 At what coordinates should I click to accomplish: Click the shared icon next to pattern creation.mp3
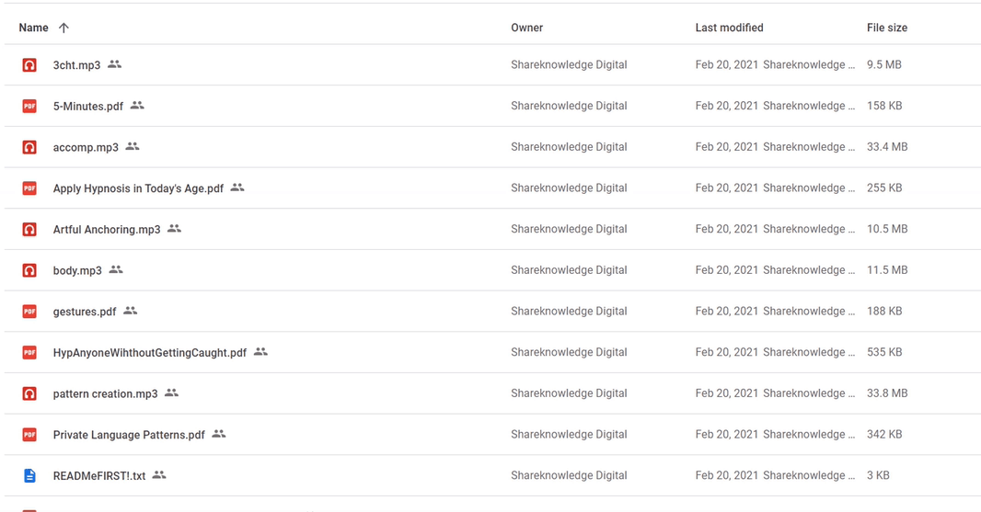click(x=171, y=393)
